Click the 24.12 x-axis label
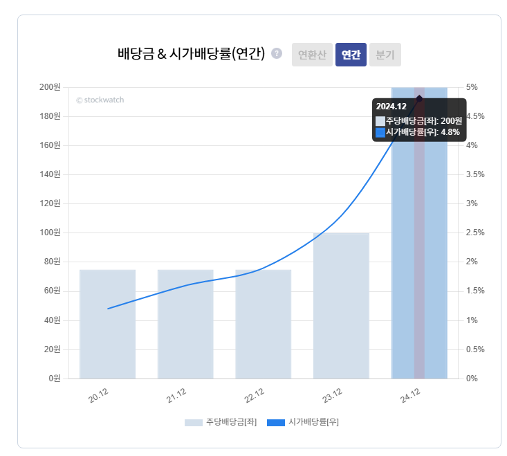507x456 pixels. point(410,396)
